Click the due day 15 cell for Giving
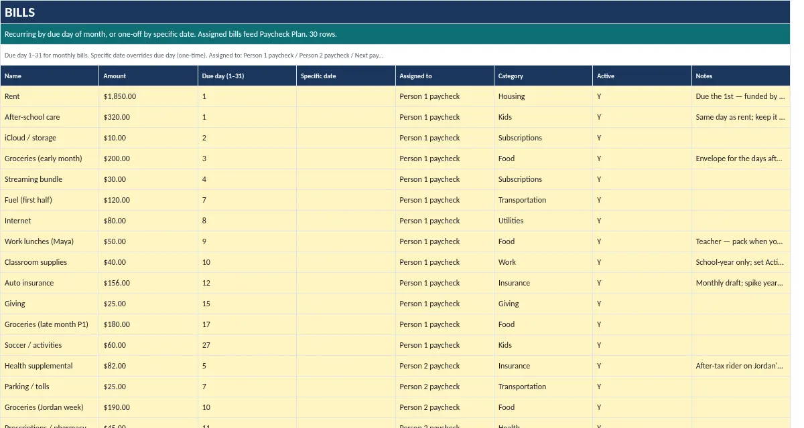Viewport: 804px width, 428px height. pos(247,304)
